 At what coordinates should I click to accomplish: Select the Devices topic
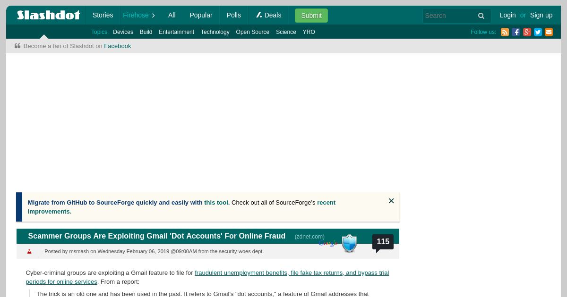[123, 32]
